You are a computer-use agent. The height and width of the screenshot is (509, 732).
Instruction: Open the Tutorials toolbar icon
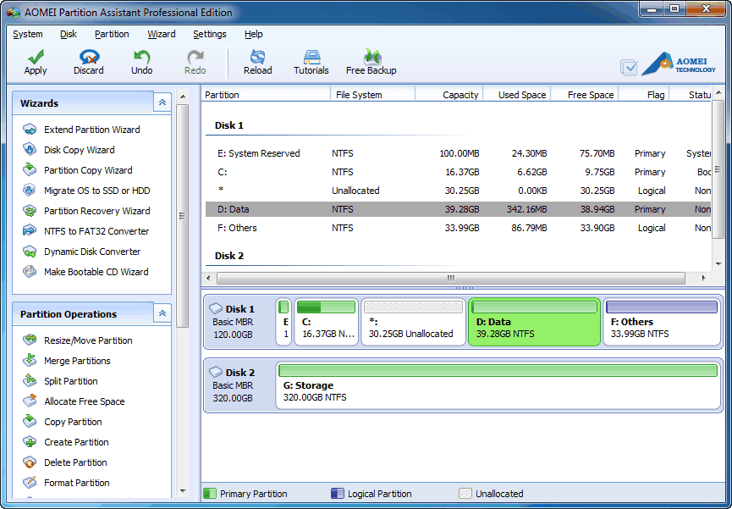(311, 57)
